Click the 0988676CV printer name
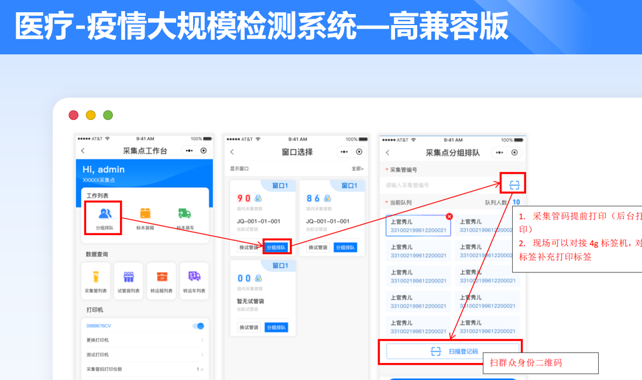This screenshot has width=642, height=380. pyautogui.click(x=99, y=326)
